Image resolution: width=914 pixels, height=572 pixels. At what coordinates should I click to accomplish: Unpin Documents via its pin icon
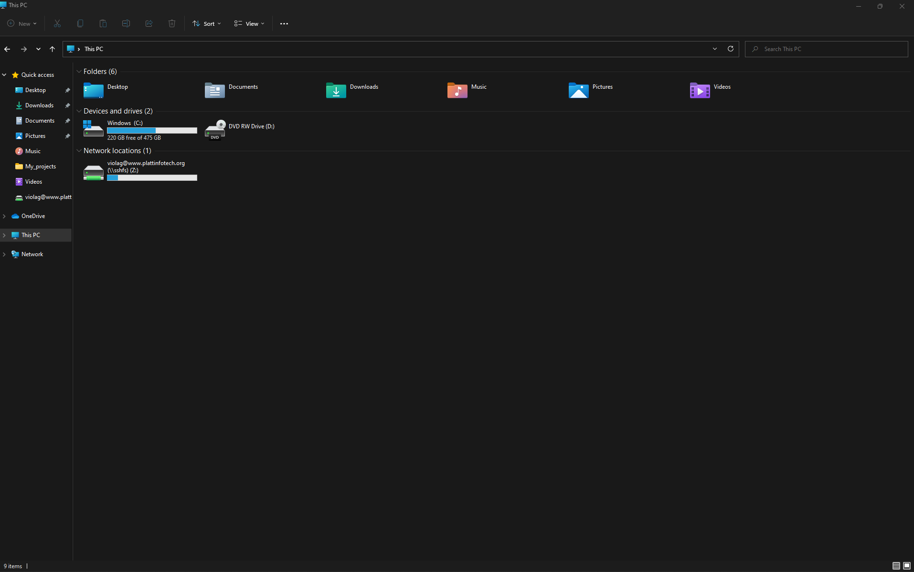coord(67,121)
